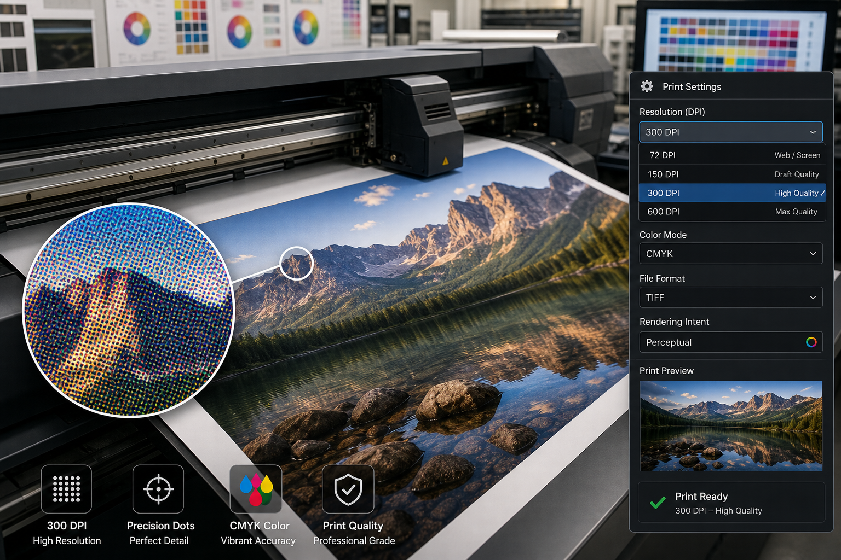
Task: Click the magnified halftone dots circle
Action: click(x=129, y=310)
